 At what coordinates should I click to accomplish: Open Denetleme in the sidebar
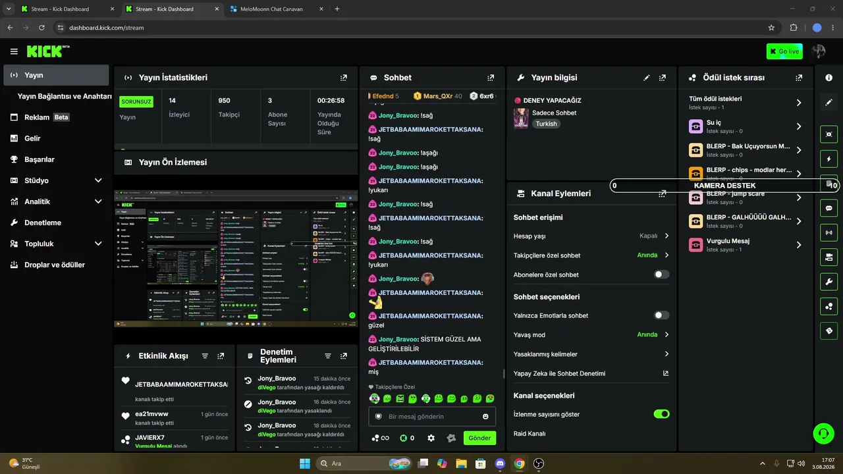point(56,223)
